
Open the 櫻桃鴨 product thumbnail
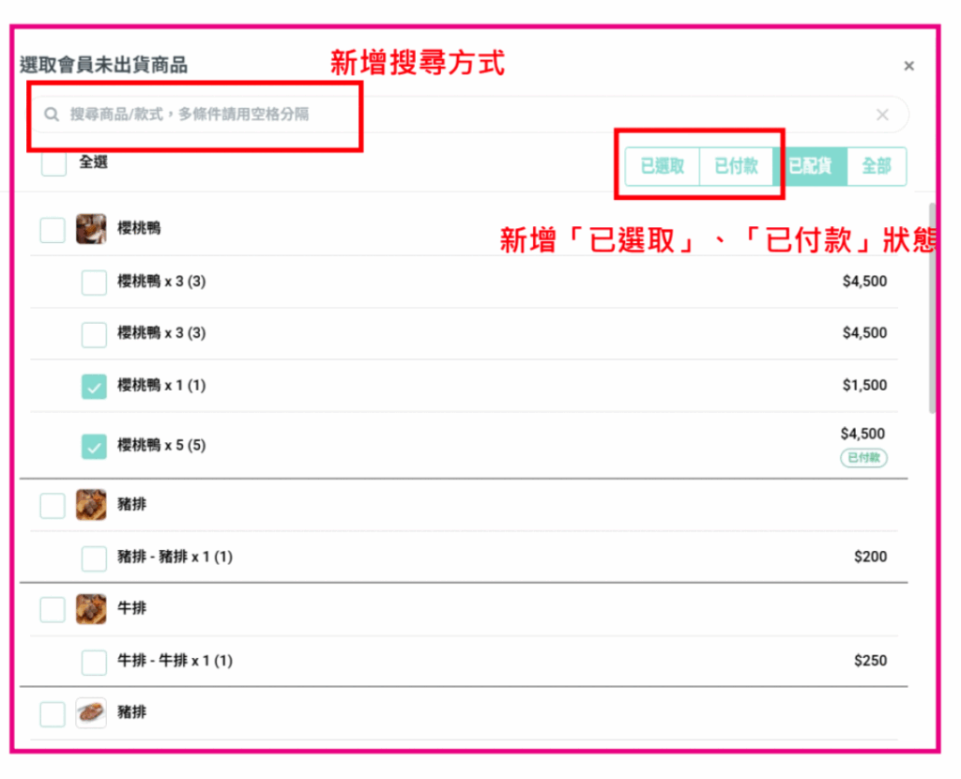(x=91, y=229)
